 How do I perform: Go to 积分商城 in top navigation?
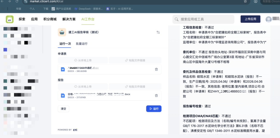coord(50,19)
